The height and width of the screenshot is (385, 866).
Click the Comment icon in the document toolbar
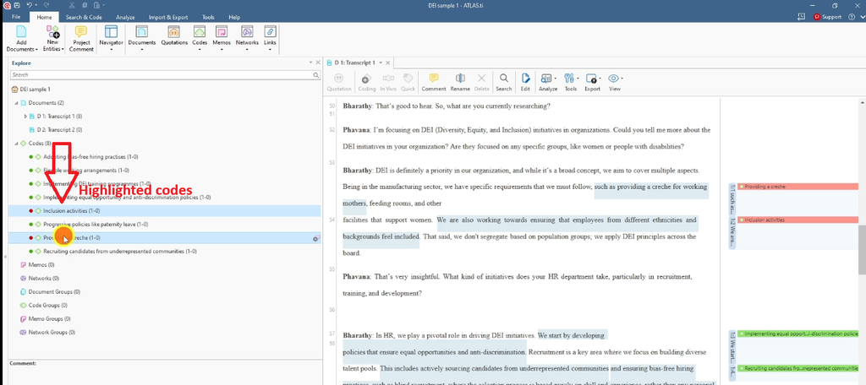pyautogui.click(x=434, y=79)
